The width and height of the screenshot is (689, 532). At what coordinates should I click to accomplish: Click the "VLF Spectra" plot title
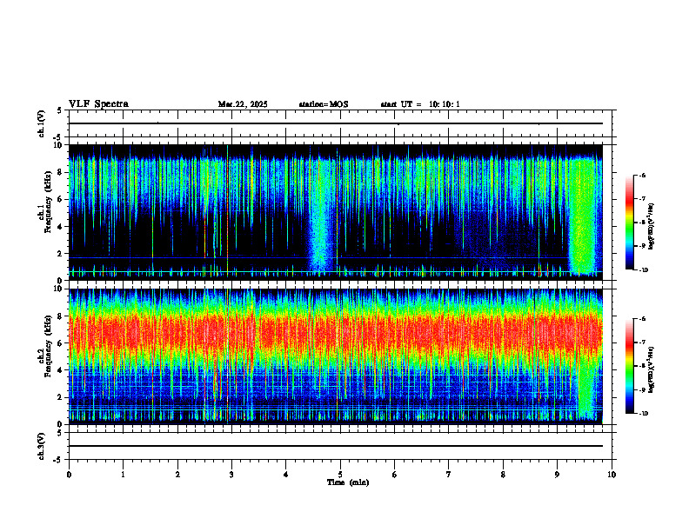pos(98,104)
